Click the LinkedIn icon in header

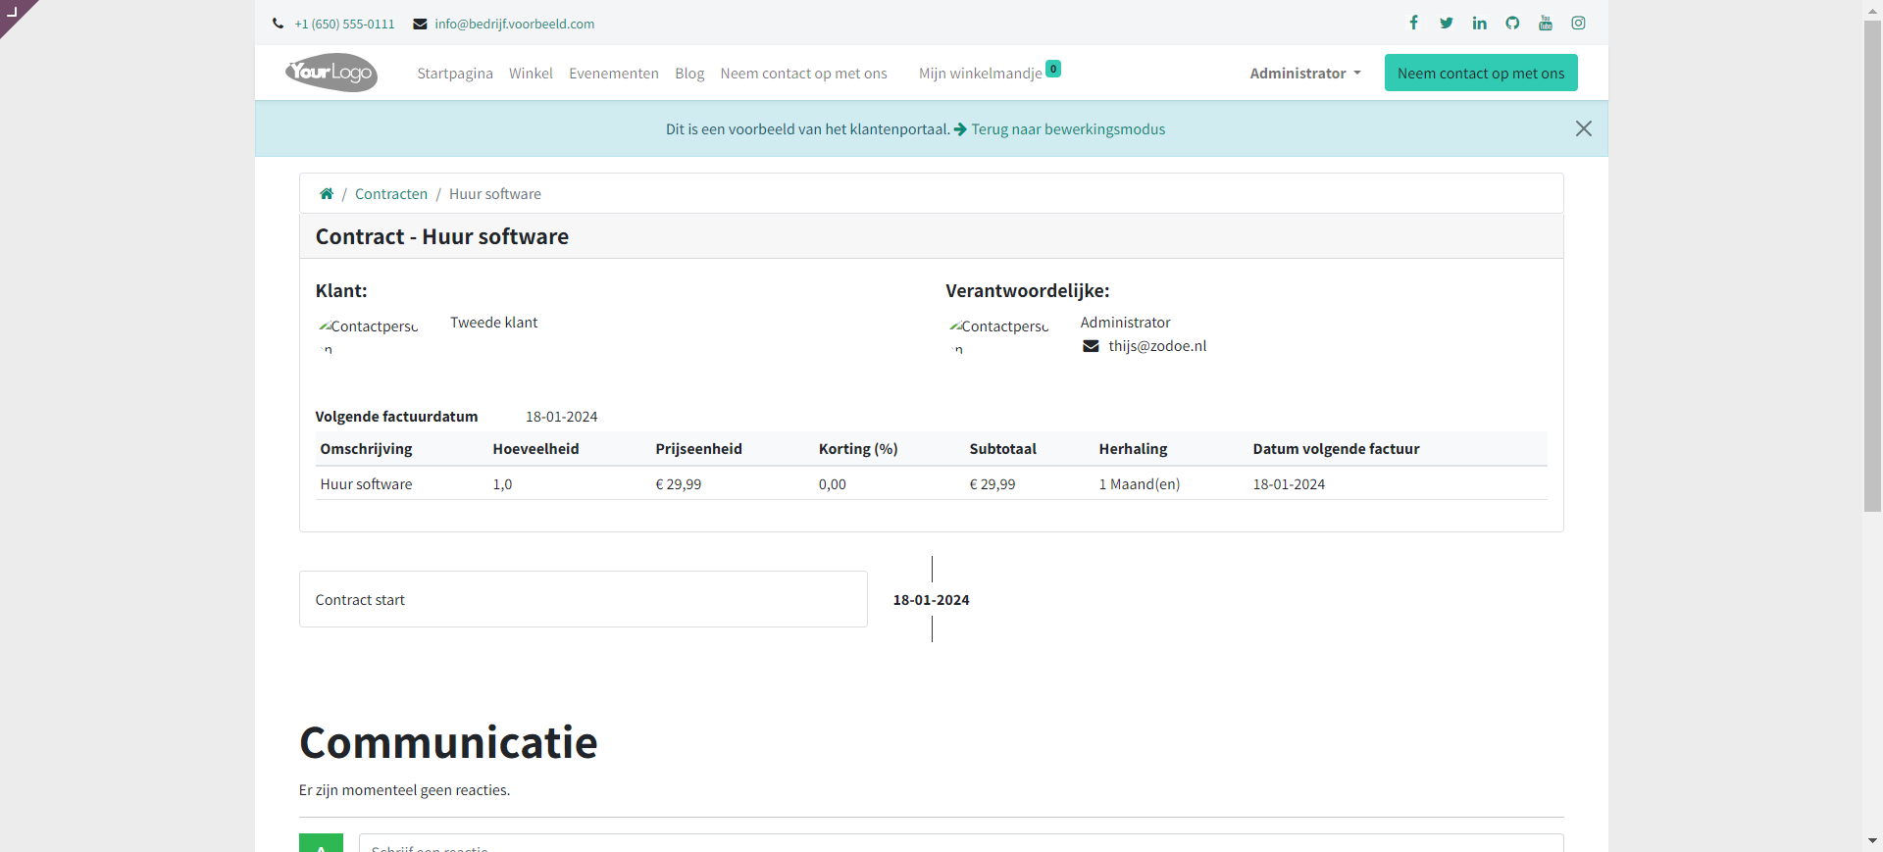1479,23
